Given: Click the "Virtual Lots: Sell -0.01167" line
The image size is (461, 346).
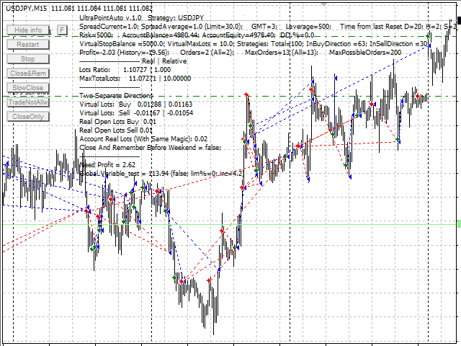Looking at the screenshot, I should pos(136,113).
